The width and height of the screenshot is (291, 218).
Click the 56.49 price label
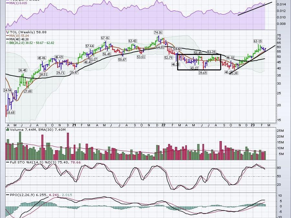click(107, 54)
